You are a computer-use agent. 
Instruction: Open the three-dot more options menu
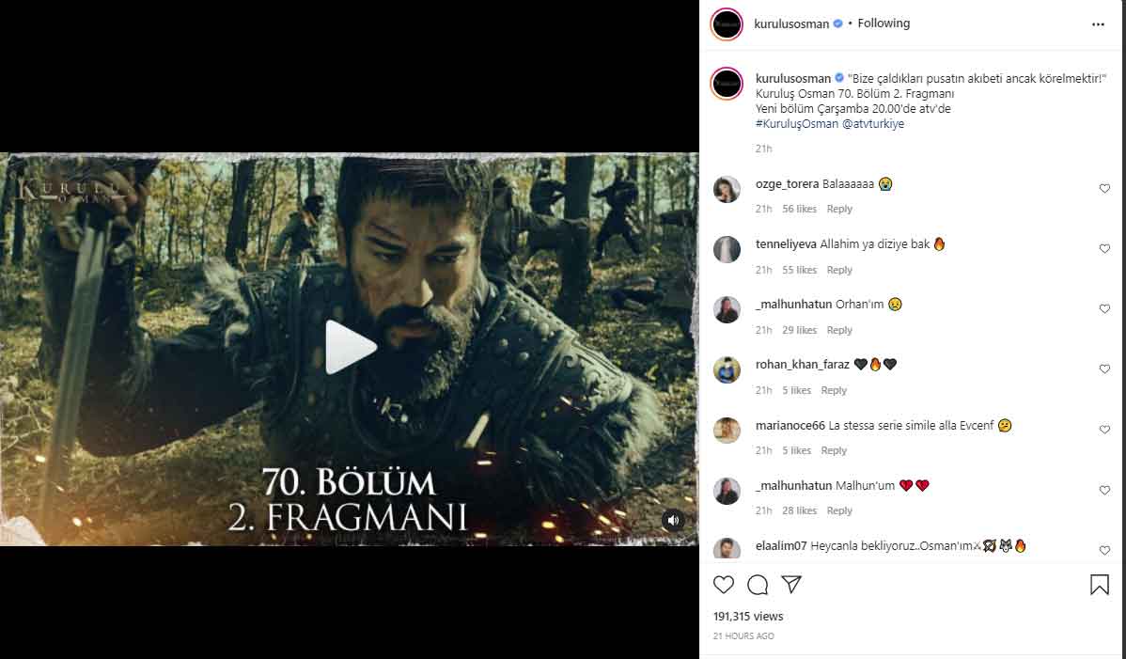pyautogui.click(x=1098, y=24)
